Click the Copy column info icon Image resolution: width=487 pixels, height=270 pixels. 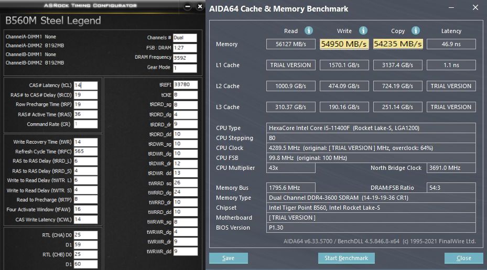pyautogui.click(x=416, y=30)
